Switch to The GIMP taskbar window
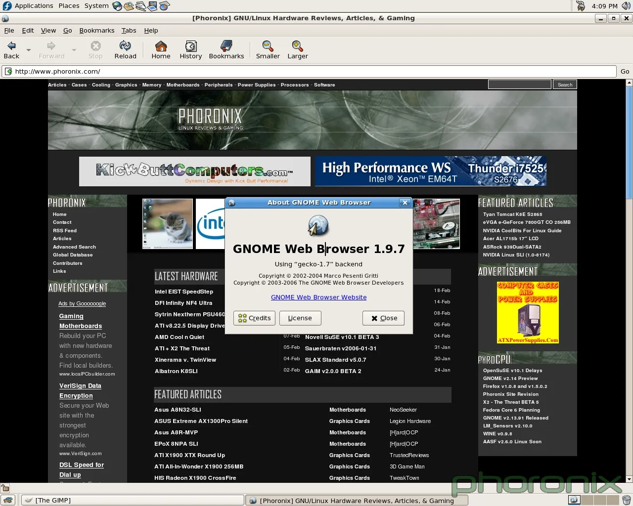Screen dimensions: 633x506 [x=133, y=500]
